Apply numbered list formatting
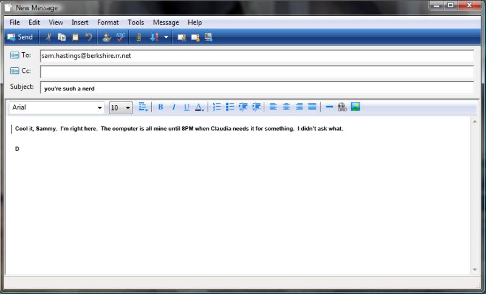The image size is (486, 294). tap(217, 107)
